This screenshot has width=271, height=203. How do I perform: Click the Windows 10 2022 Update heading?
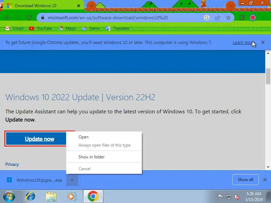pos(80,97)
